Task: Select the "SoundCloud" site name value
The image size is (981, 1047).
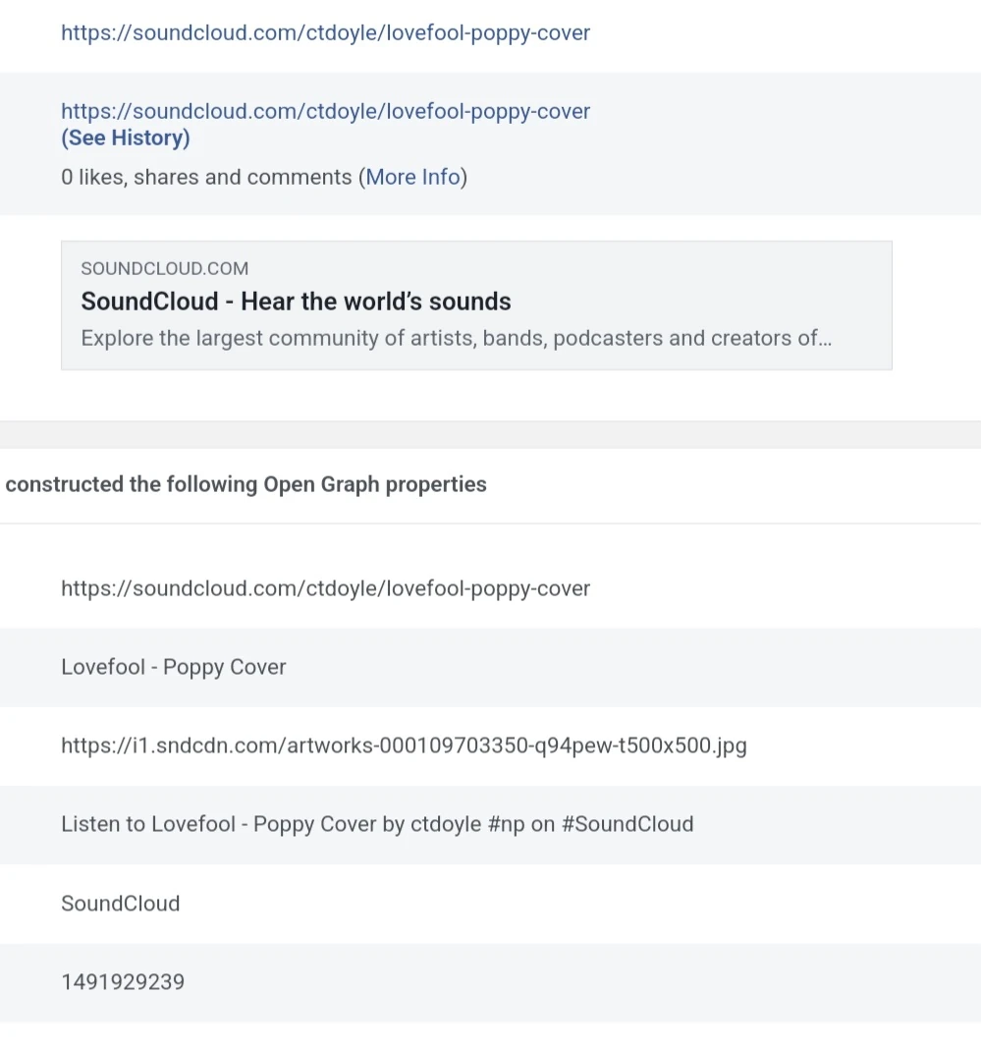Action: pyautogui.click(x=120, y=904)
